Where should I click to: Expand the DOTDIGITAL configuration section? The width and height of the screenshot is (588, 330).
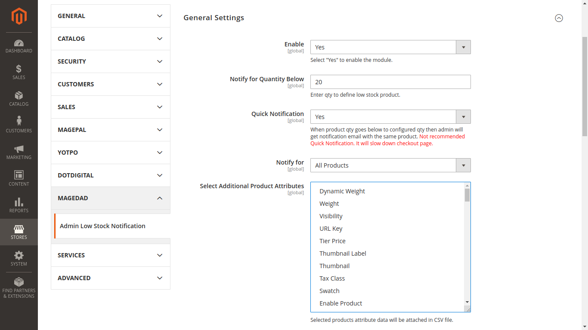111,175
